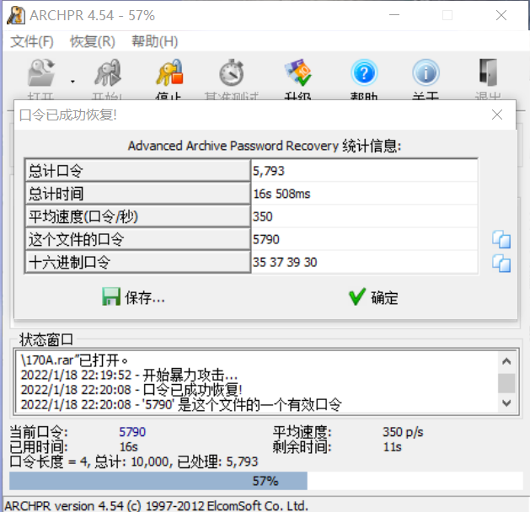Click the current password 5790 in status area
This screenshot has width=530, height=512.
(x=132, y=432)
